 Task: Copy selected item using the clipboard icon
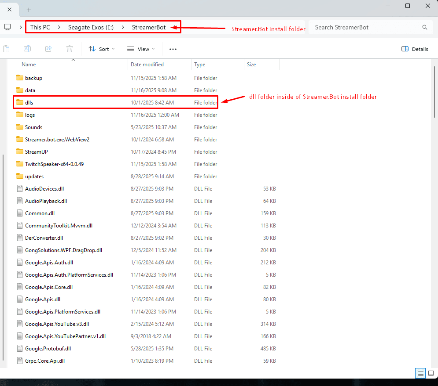click(7, 49)
